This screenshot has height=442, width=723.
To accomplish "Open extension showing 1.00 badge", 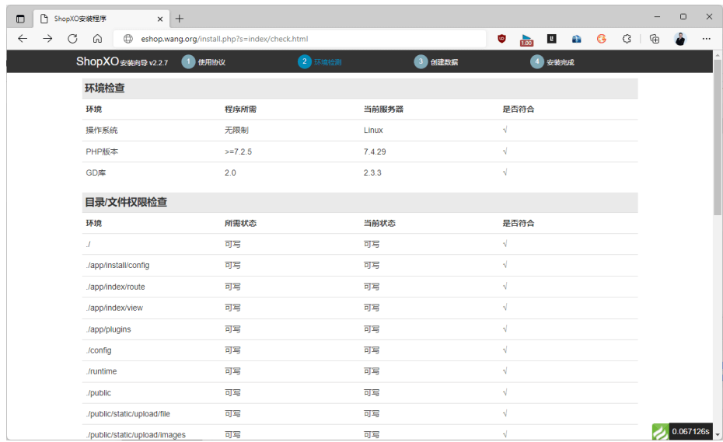I will [x=526, y=40].
